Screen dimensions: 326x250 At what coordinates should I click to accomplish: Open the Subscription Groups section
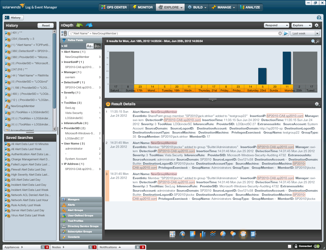[81, 232]
